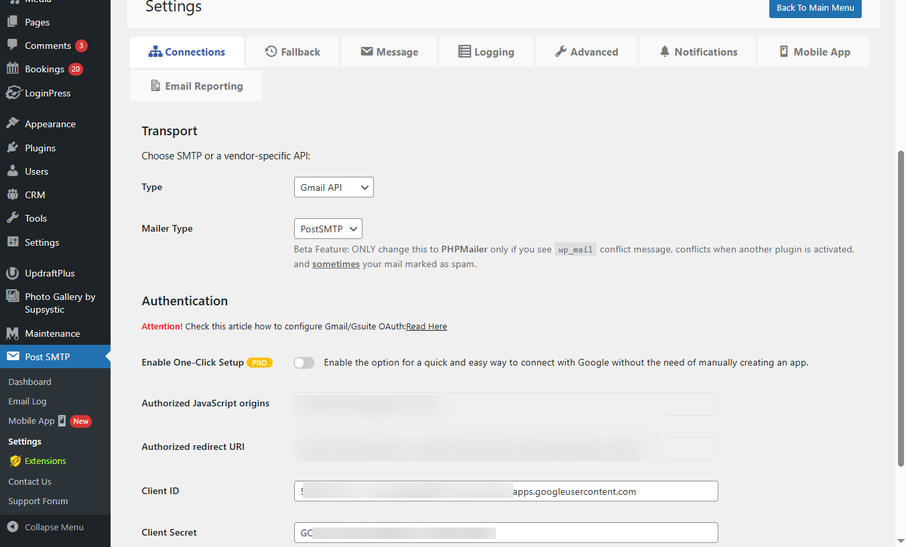Switch to the Notifications tab
Viewport: 906px width, 547px height.
(x=698, y=52)
